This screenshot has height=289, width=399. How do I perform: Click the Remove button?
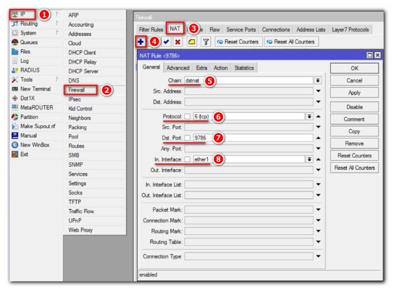point(354,144)
